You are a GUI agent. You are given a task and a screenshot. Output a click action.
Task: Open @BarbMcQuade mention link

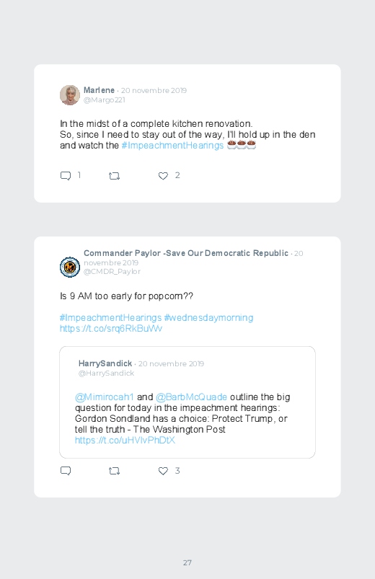(191, 397)
